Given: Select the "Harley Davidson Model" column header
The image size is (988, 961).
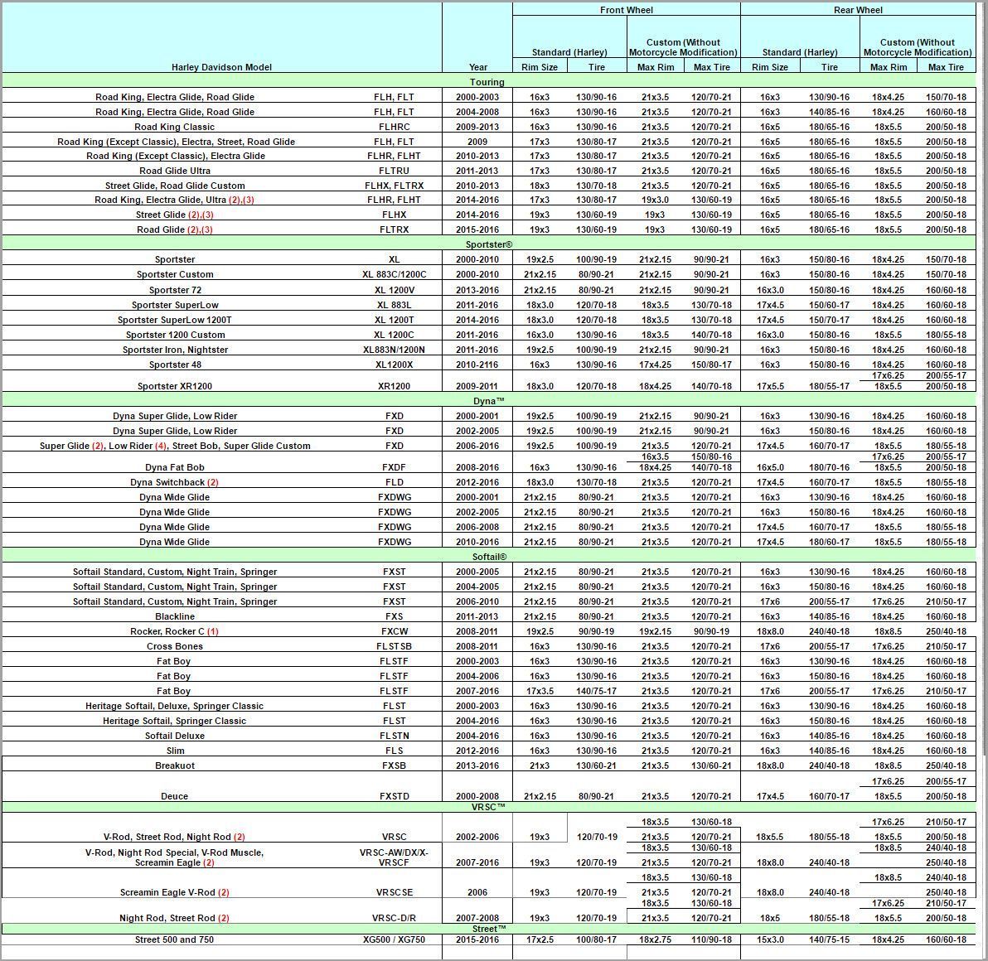Looking at the screenshot, I should (221, 67).
